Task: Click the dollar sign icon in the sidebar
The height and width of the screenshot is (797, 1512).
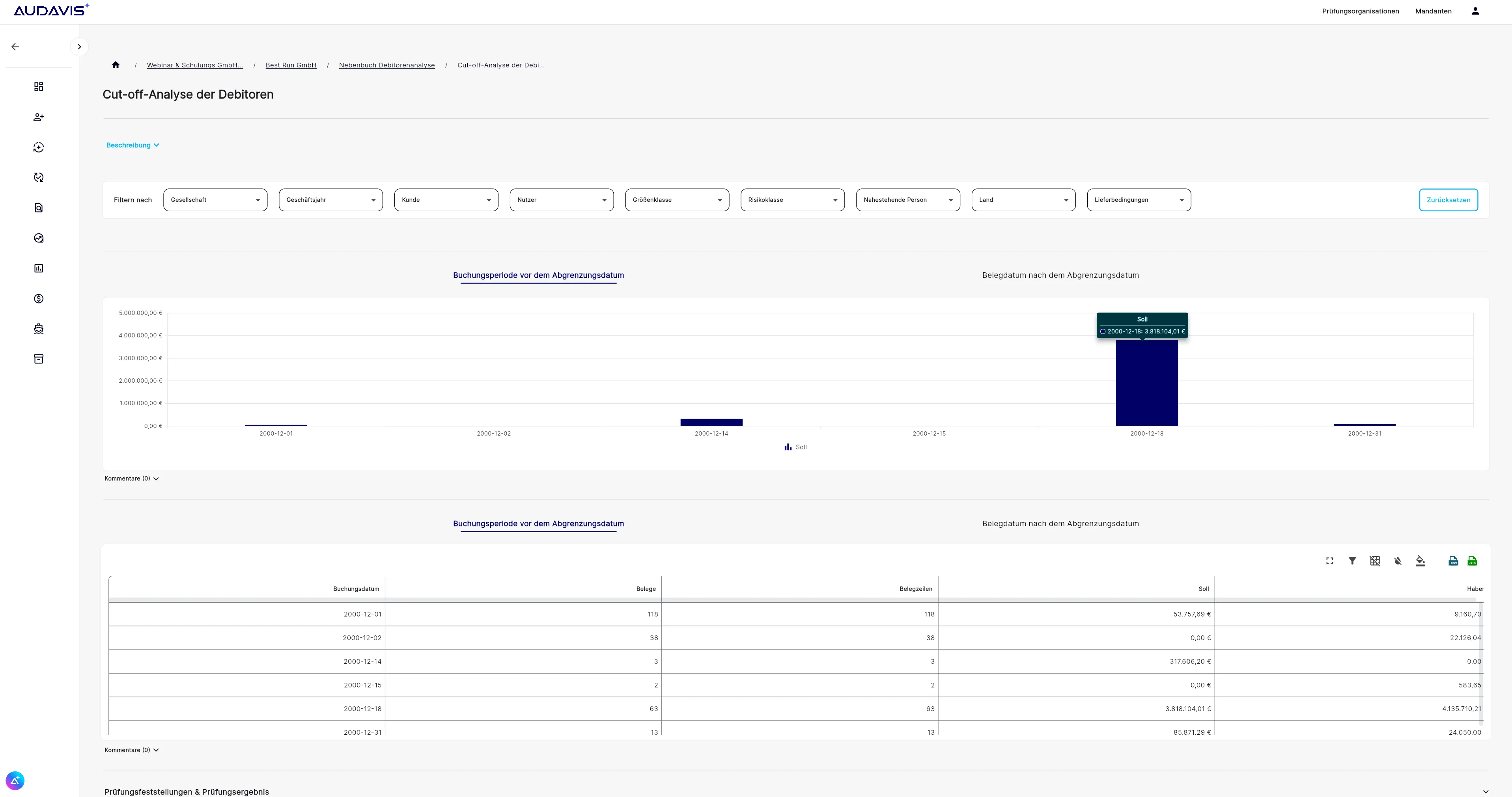Action: click(x=39, y=298)
